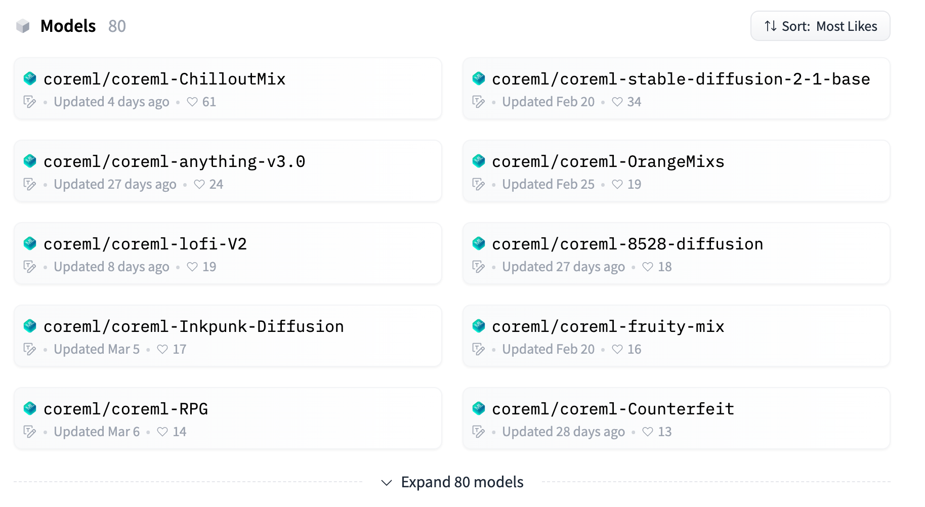Open the coreml/coreml-lofi-V2 model card

point(145,244)
